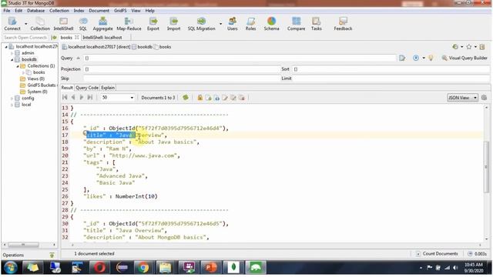The image size is (493, 277).
Task: Click the green refresh results icon
Action: coord(186,98)
